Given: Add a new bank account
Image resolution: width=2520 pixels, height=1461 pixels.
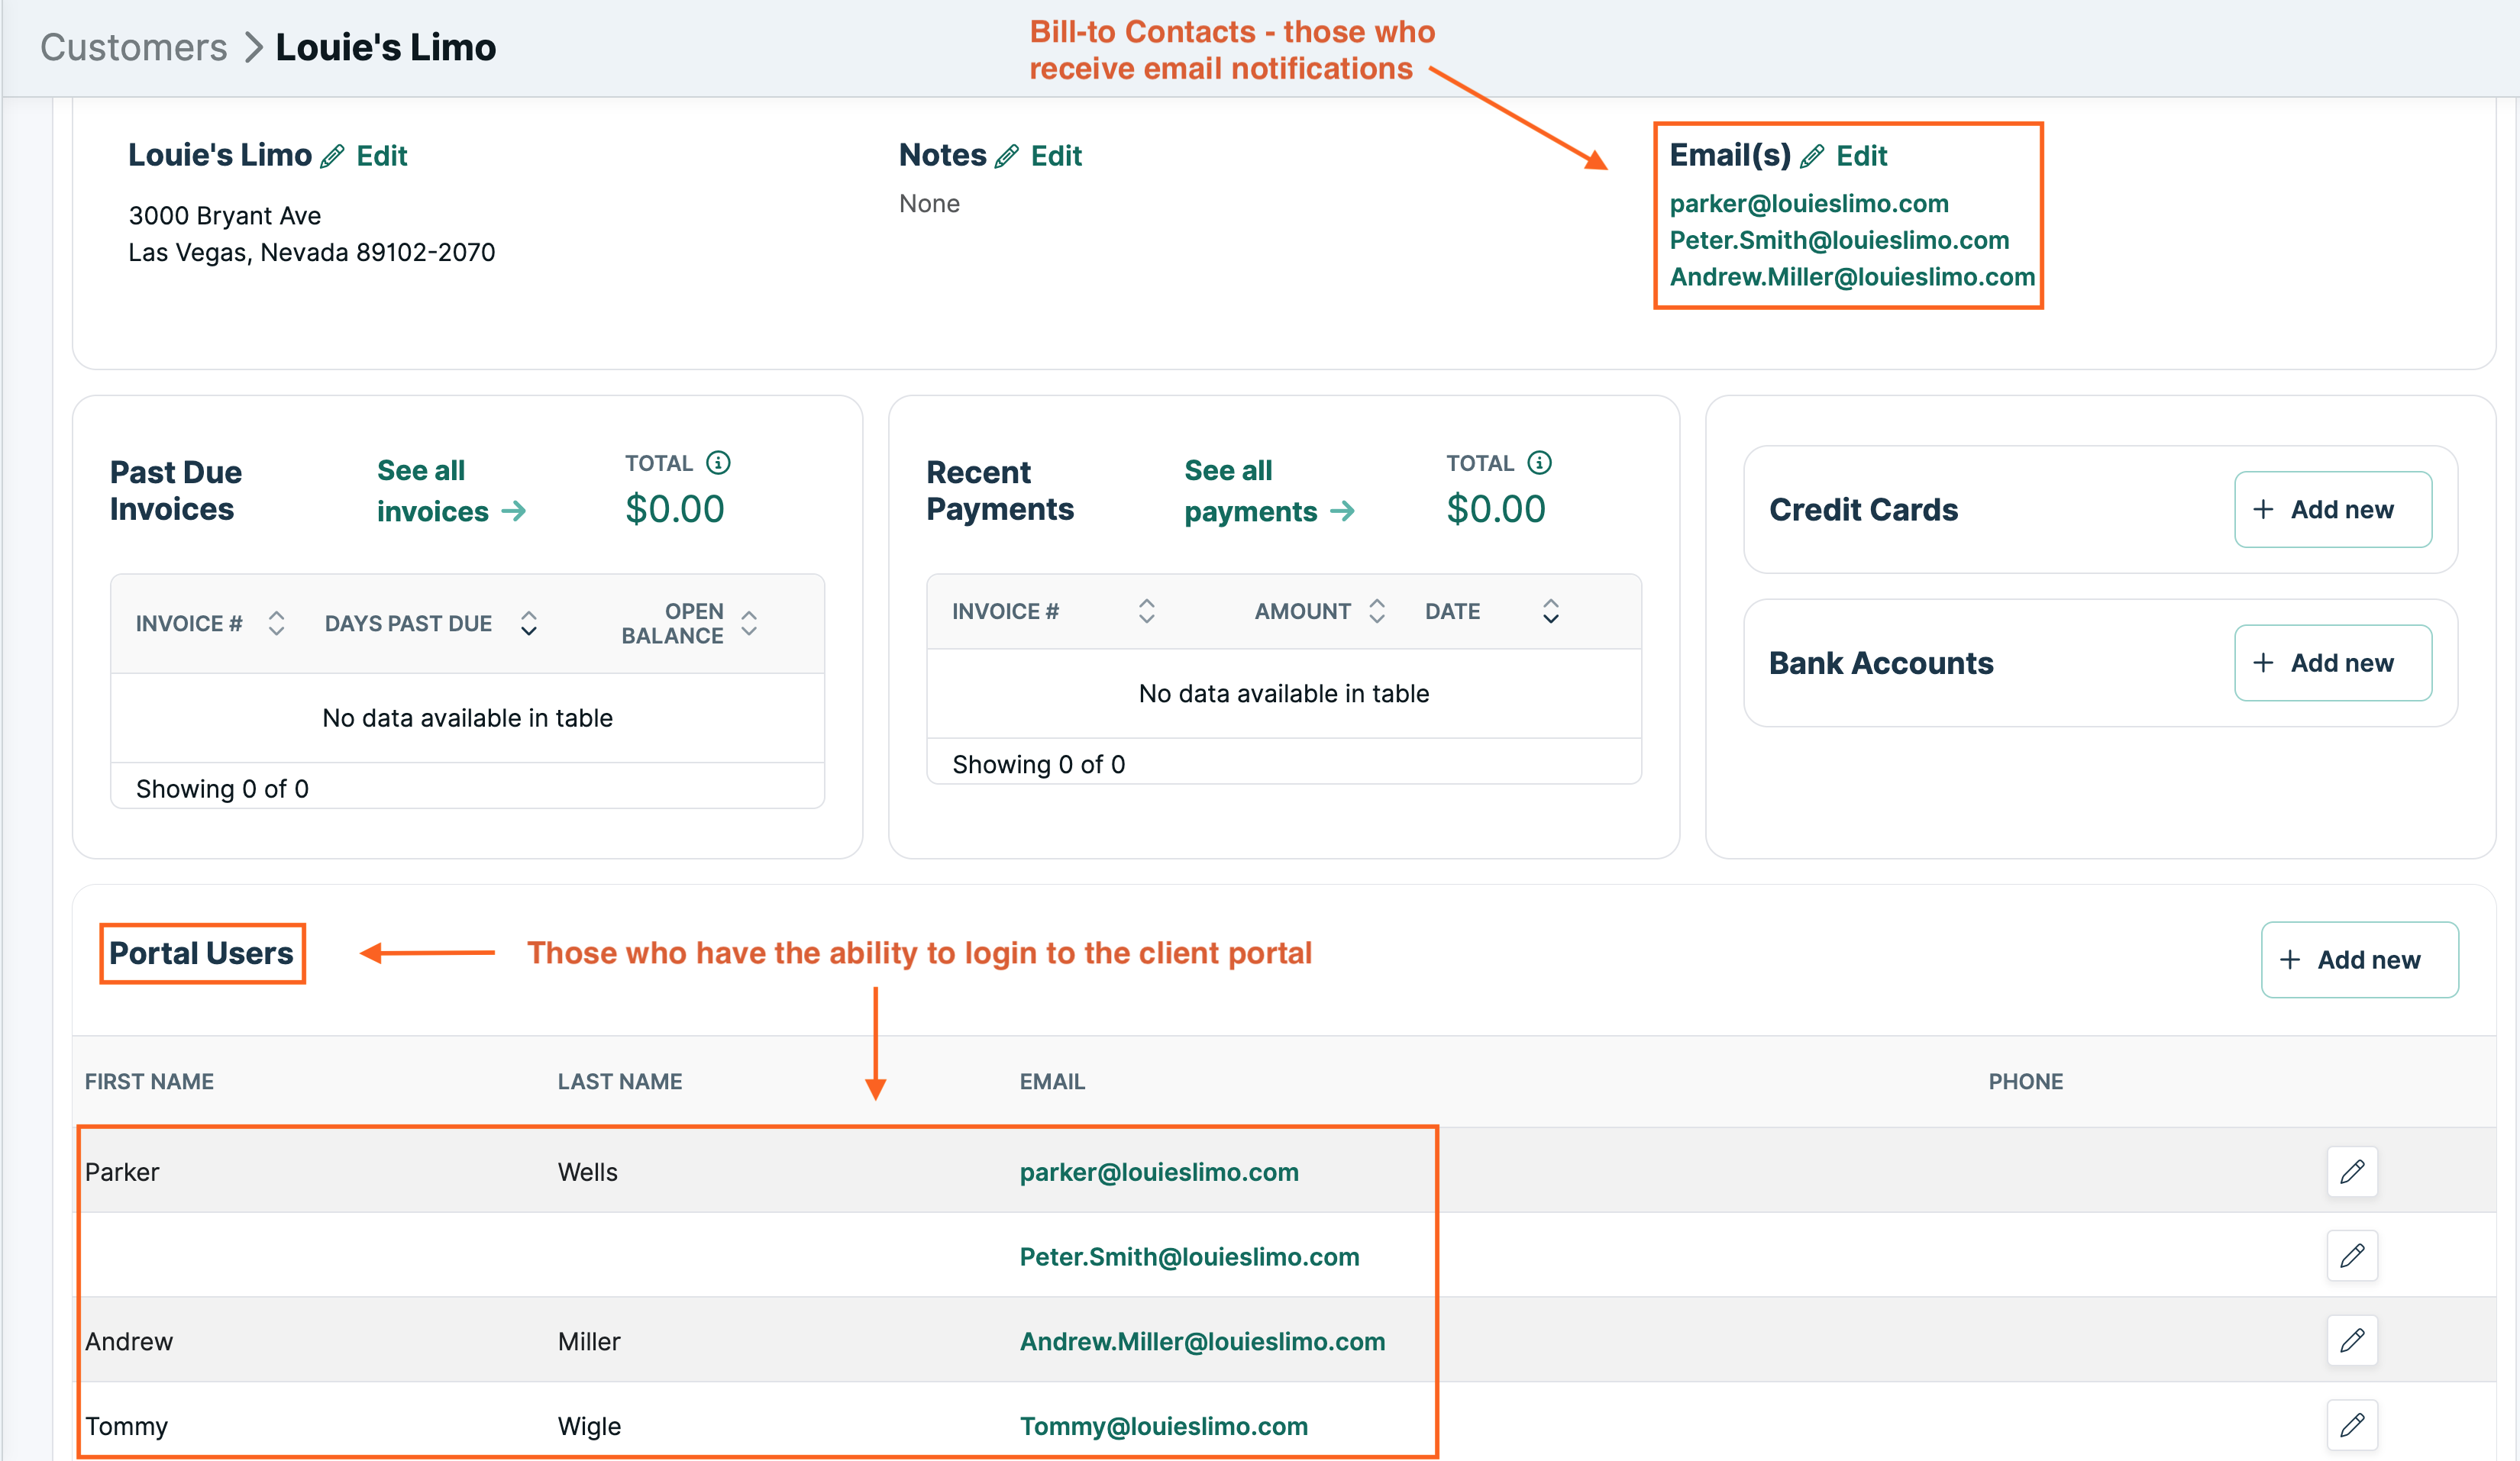Looking at the screenshot, I should coord(2333,662).
